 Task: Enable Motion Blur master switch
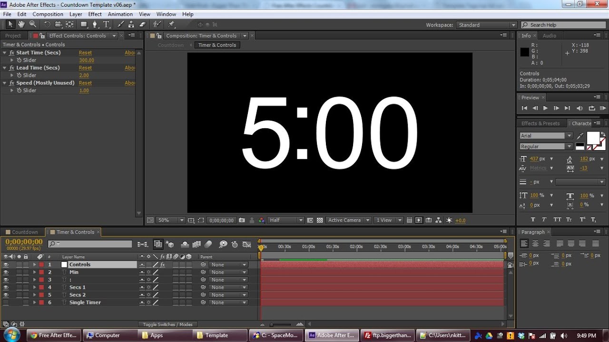pyautogui.click(x=208, y=244)
